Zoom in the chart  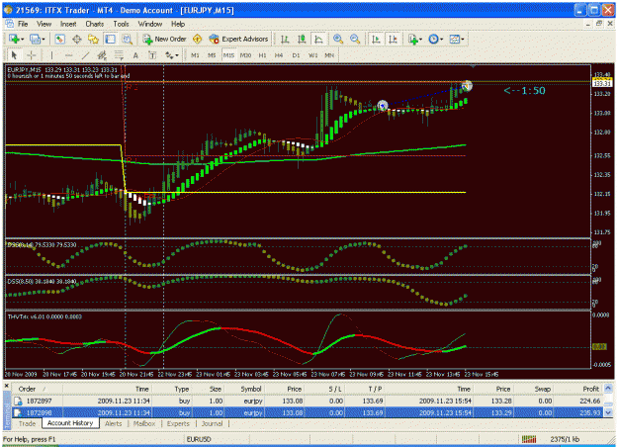(338, 39)
